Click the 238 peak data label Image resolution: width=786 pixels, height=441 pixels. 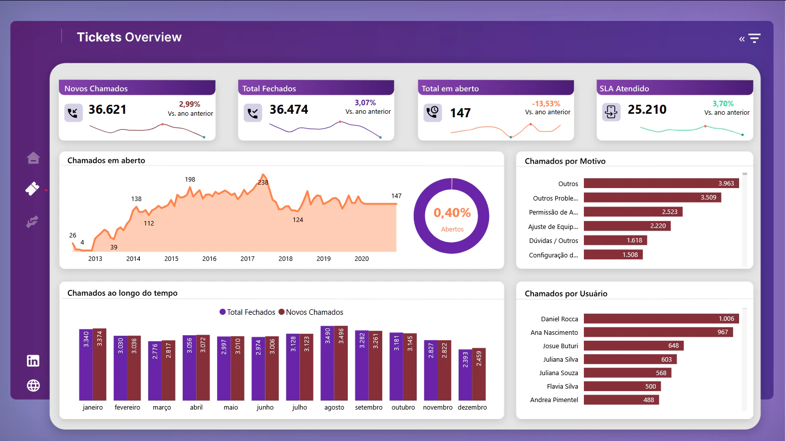coord(263,183)
